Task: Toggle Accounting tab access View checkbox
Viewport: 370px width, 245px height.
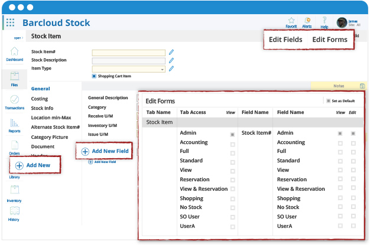Action: (x=232, y=144)
